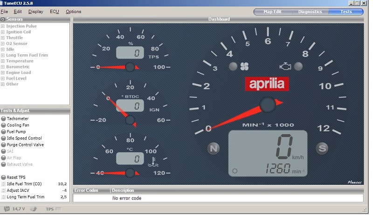Click the cooling fan indicator icon on dashboard
Screen dimensions: 373x215
(x=244, y=66)
